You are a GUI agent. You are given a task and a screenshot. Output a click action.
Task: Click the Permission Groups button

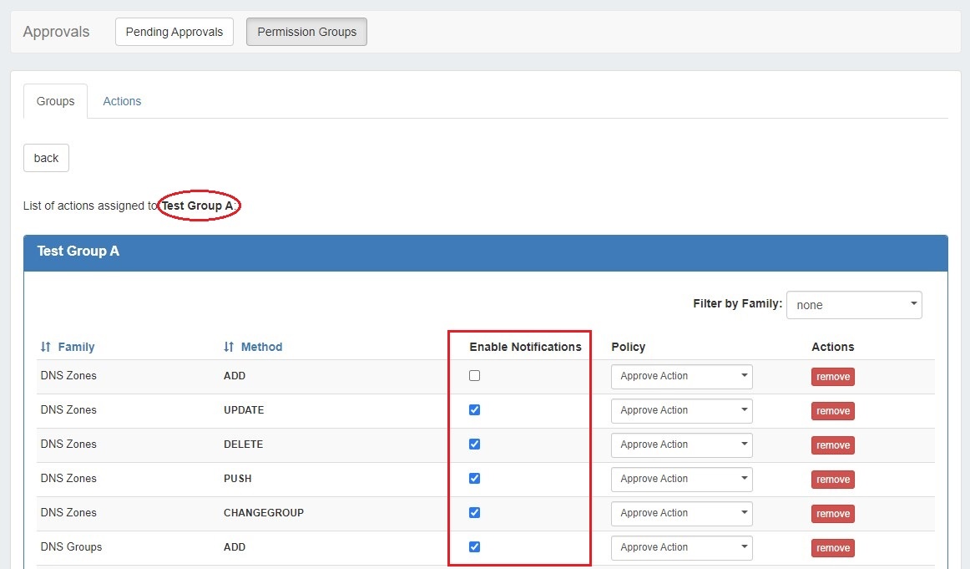click(306, 32)
